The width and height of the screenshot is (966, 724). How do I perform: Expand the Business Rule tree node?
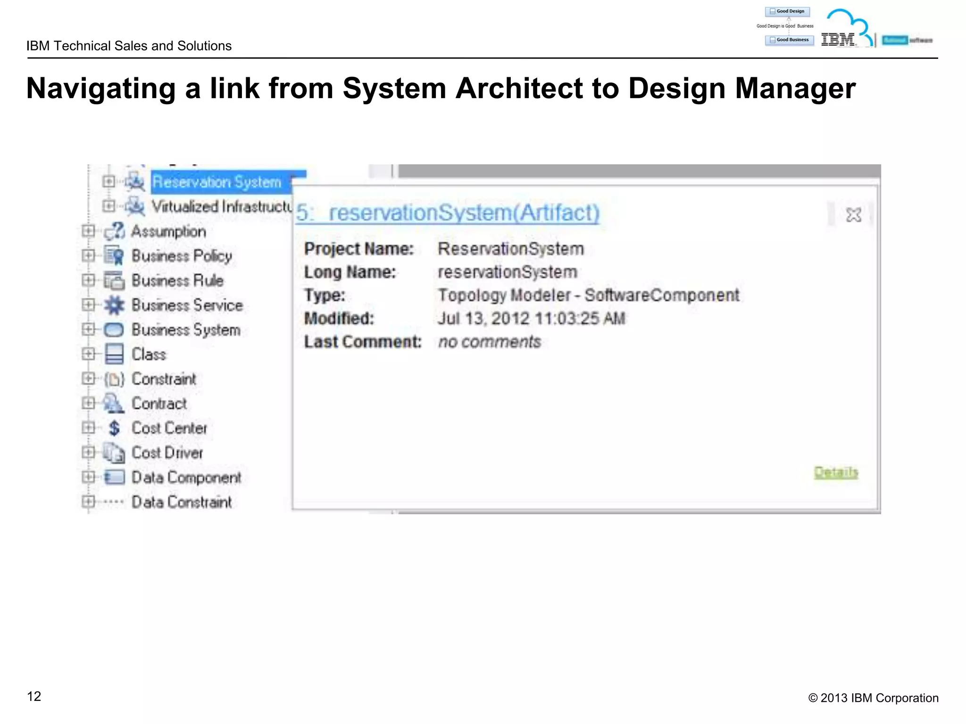point(88,280)
